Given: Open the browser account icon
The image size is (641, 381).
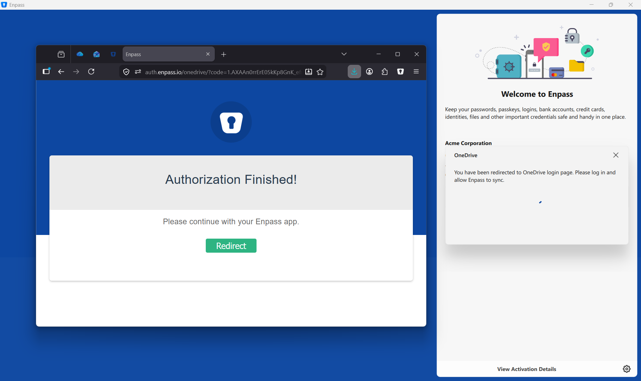Looking at the screenshot, I should pyautogui.click(x=369, y=72).
